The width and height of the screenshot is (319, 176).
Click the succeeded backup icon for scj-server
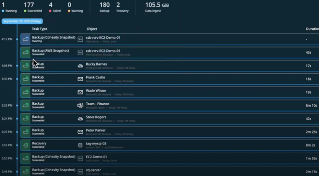(x=26, y=171)
